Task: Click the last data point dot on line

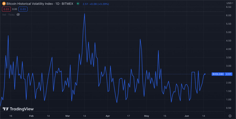Action: tap(205, 74)
